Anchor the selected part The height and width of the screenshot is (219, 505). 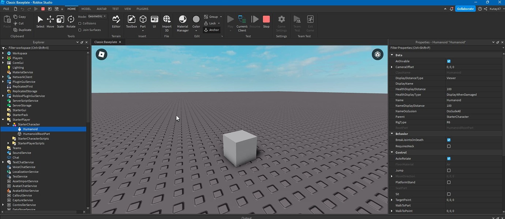click(212, 30)
